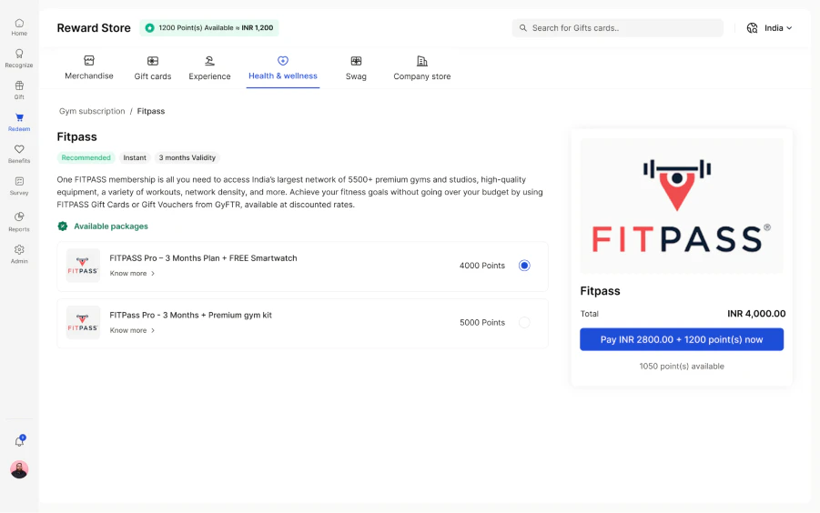Open the Survey sidebar item
The height and width of the screenshot is (513, 820).
click(19, 186)
